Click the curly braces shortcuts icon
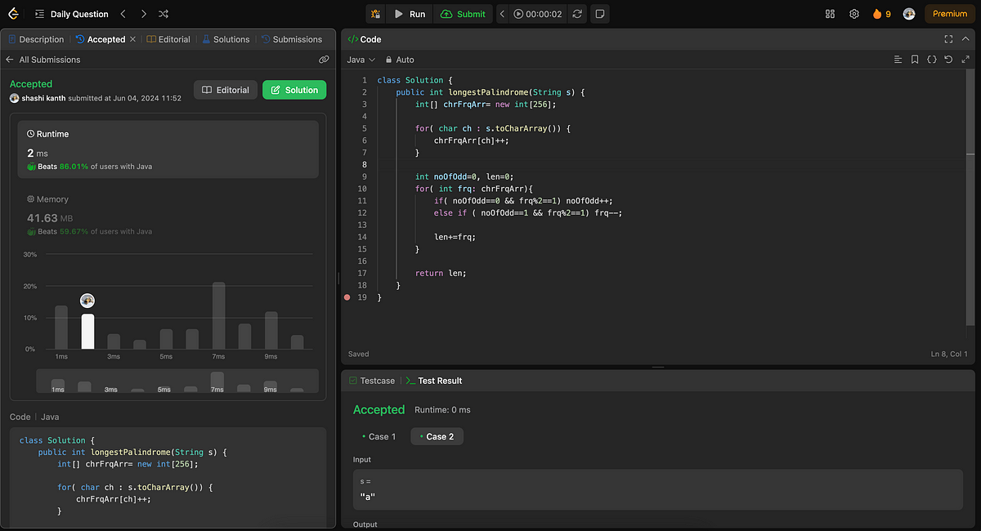981x531 pixels. pyautogui.click(x=932, y=60)
